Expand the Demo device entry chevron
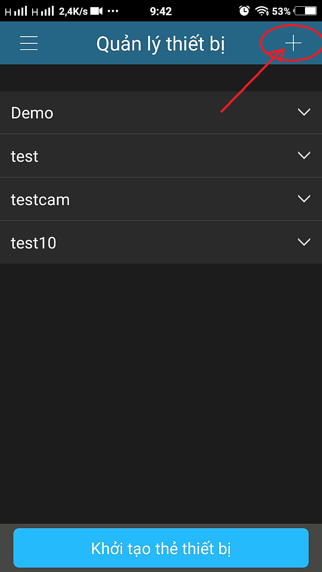This screenshot has width=322, height=572. click(x=304, y=112)
